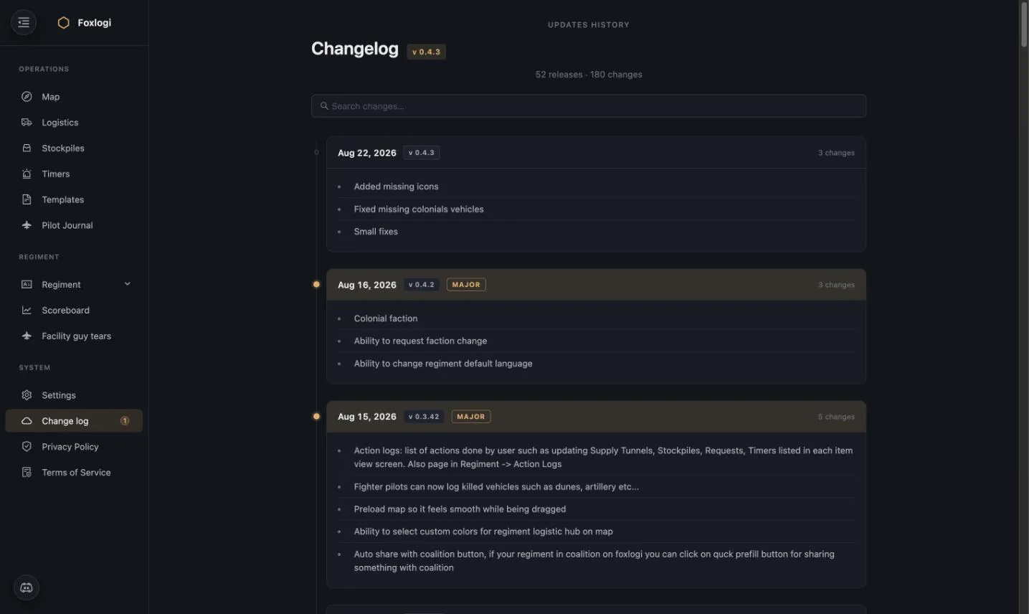This screenshot has height=614, width=1029.
Task: Select the Timers alarm icon
Action: 27,174
